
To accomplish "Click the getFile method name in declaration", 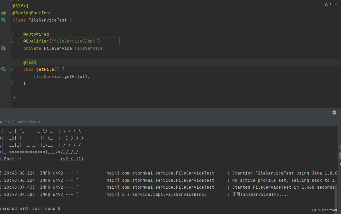I will pos(45,69).
